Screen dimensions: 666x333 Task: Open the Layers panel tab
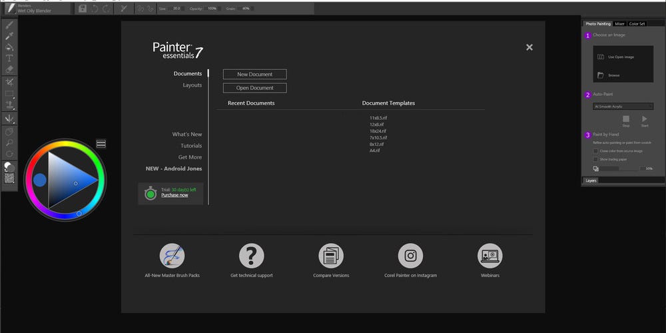point(591,180)
